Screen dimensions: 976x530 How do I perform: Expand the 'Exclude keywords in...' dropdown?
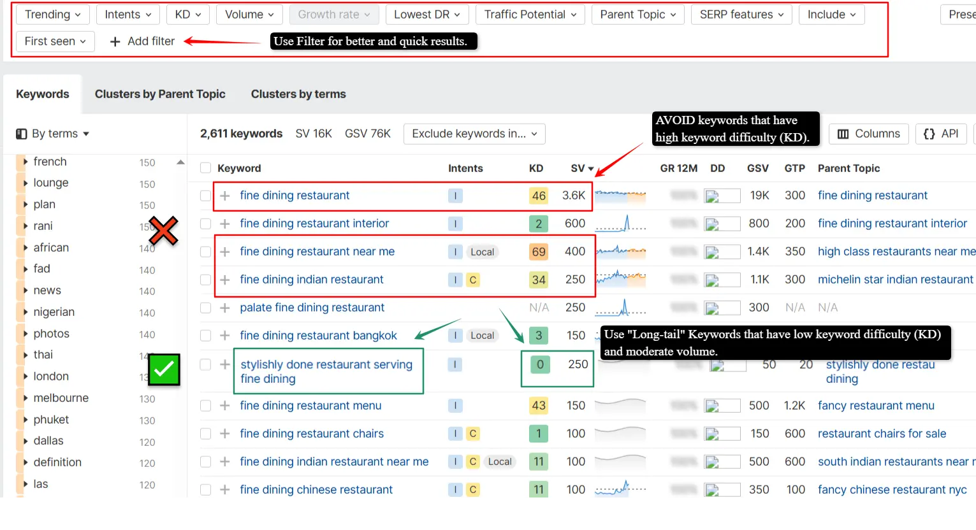[x=474, y=134]
